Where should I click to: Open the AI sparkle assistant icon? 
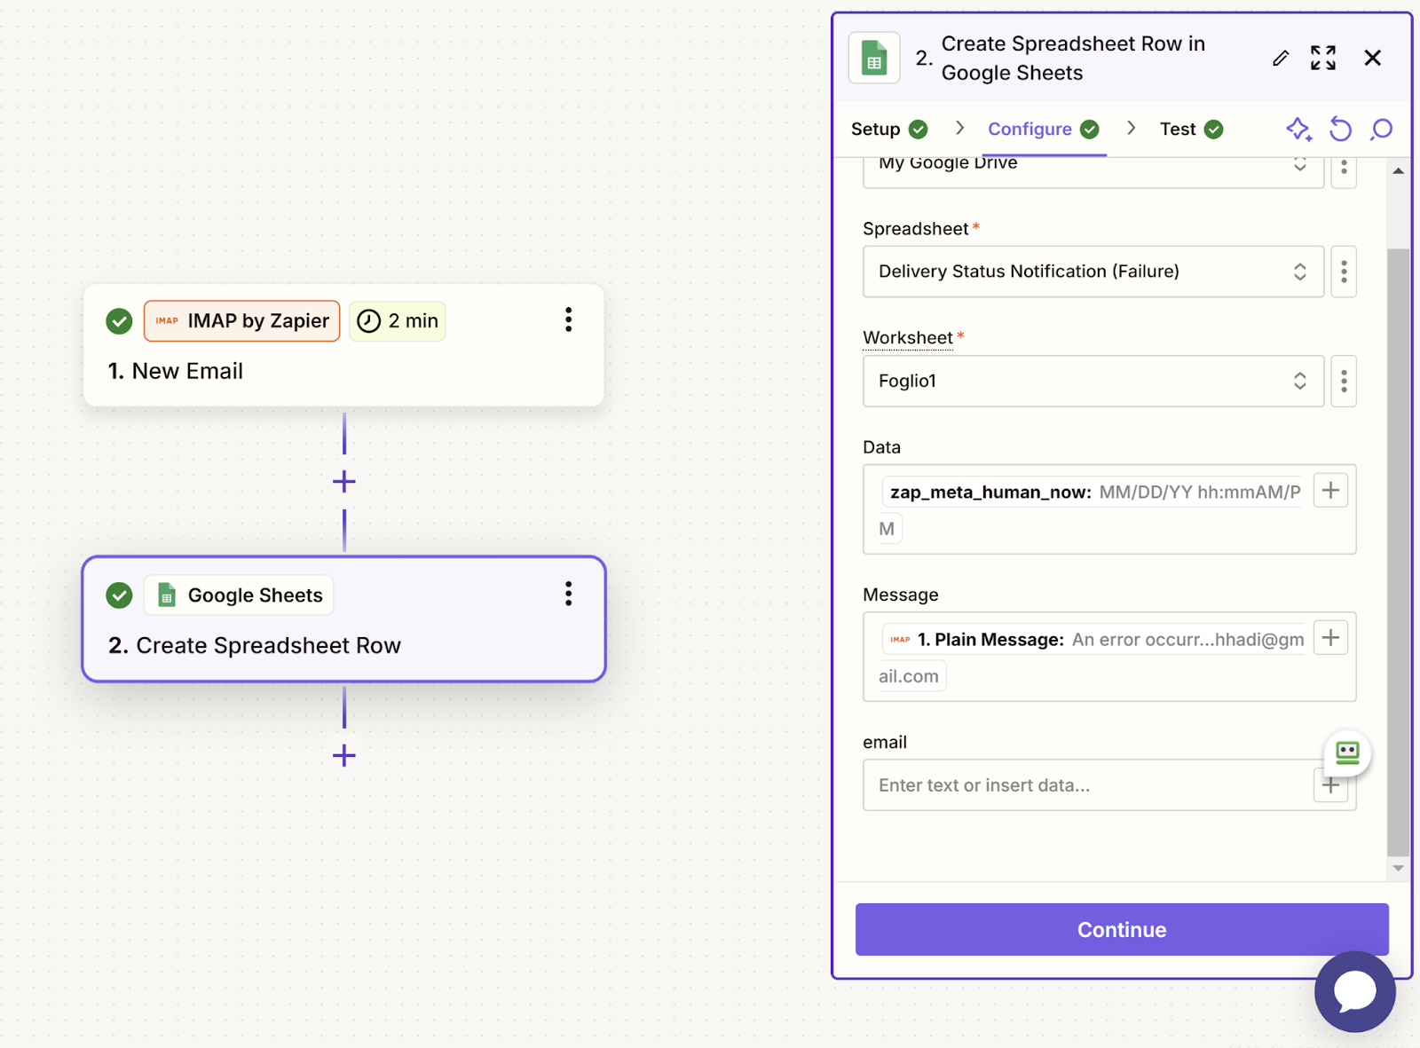click(x=1298, y=129)
